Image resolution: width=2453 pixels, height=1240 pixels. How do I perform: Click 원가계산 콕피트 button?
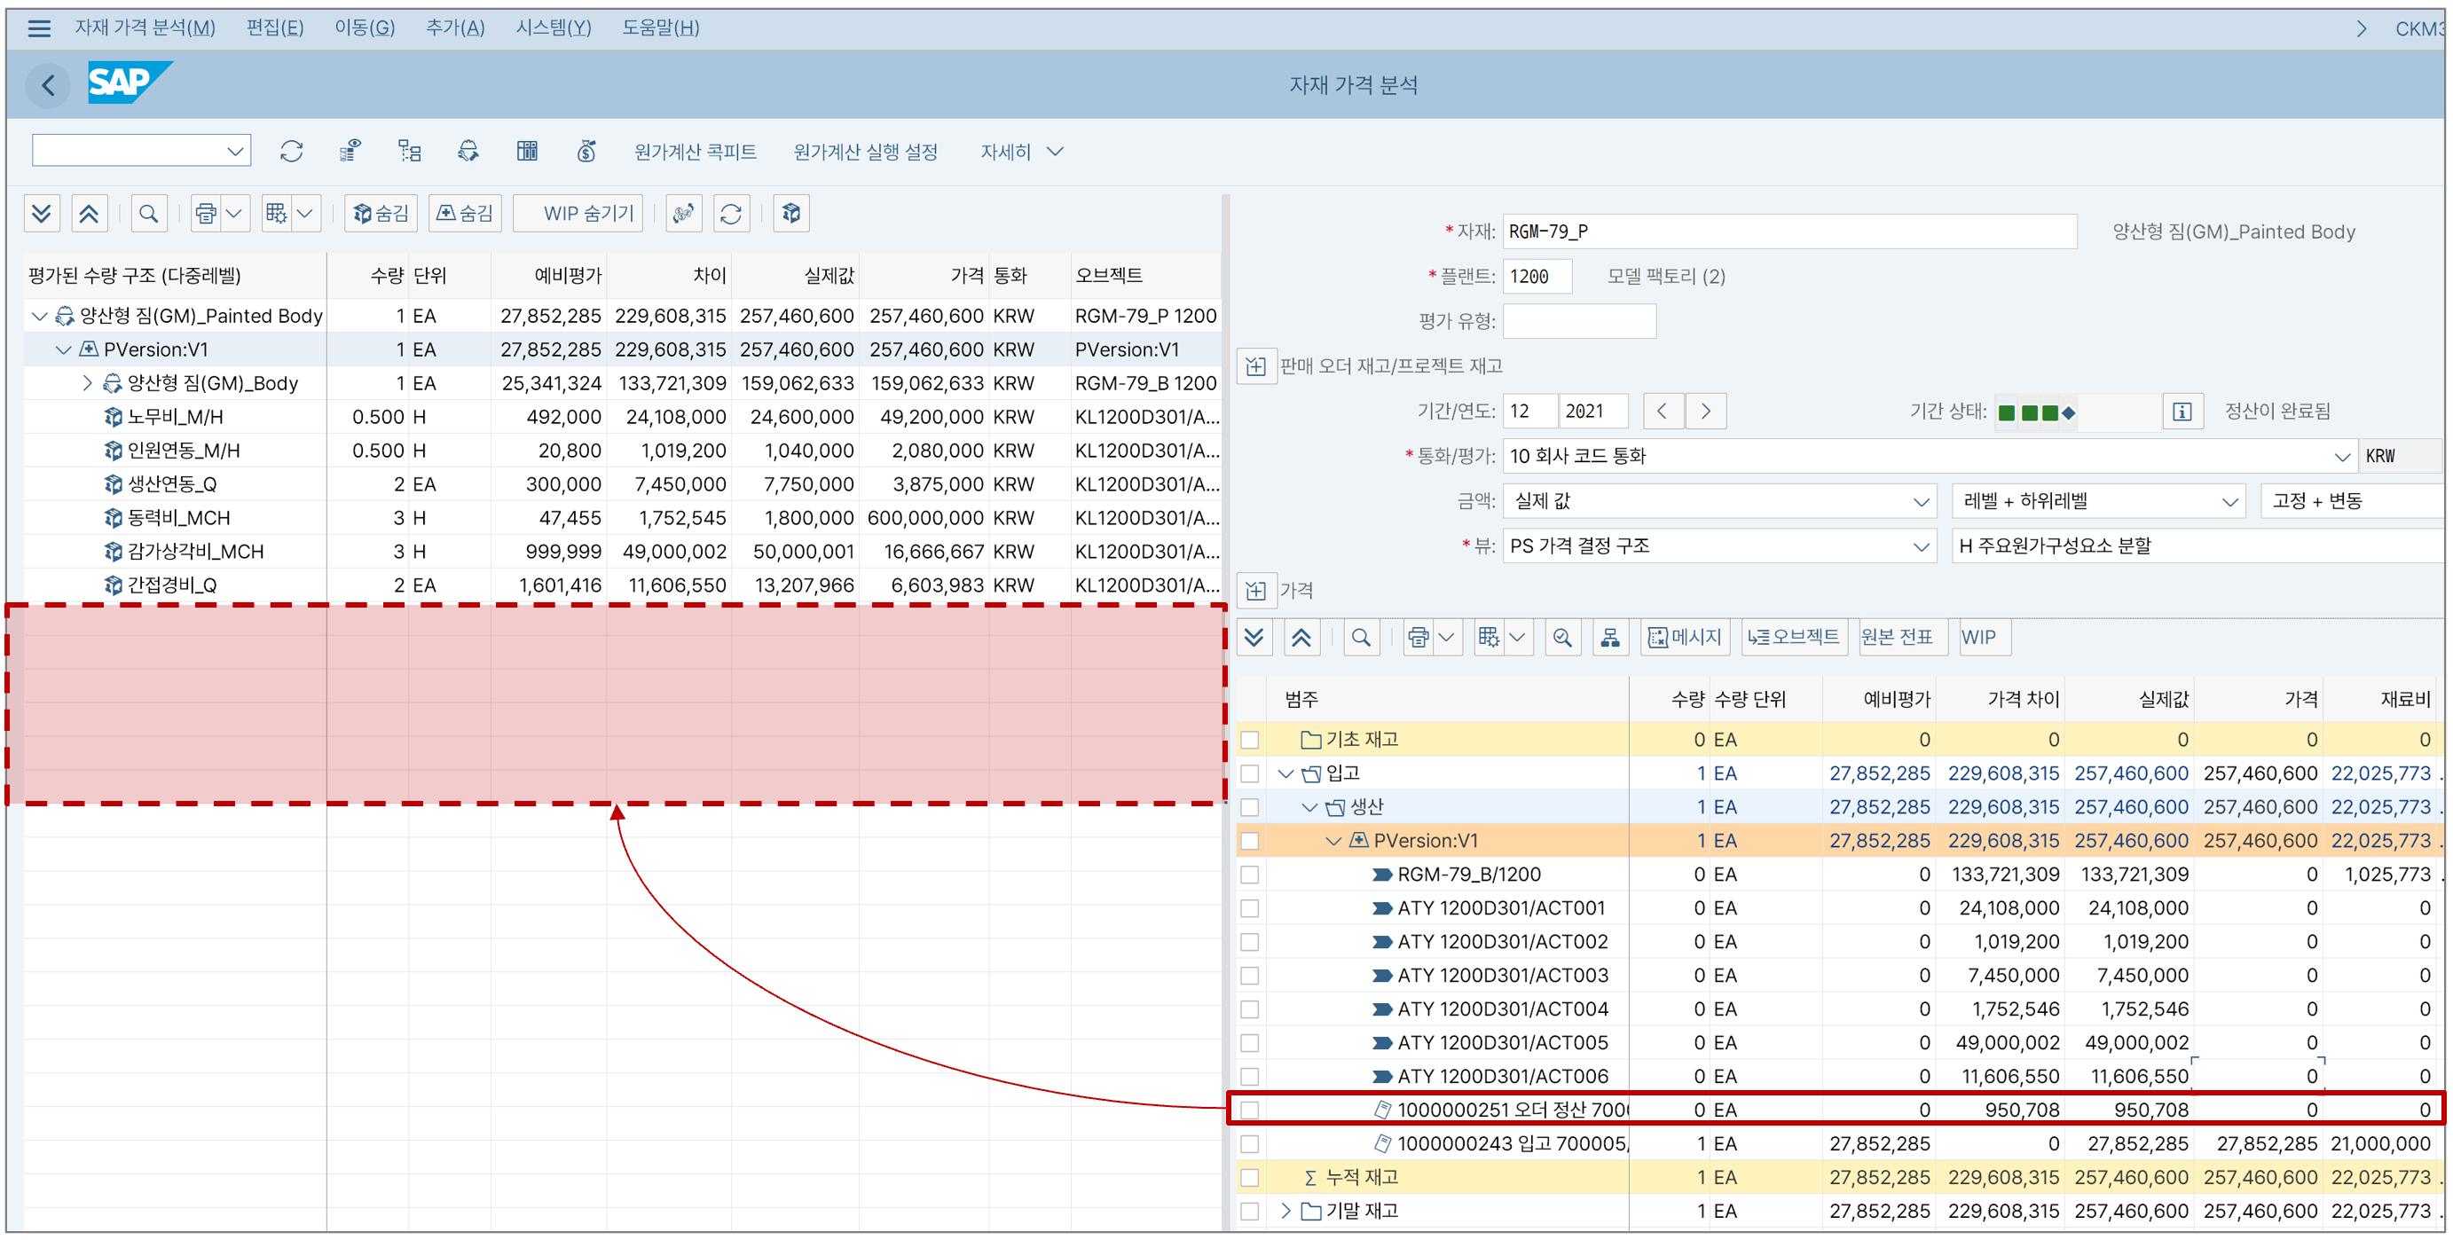click(696, 152)
